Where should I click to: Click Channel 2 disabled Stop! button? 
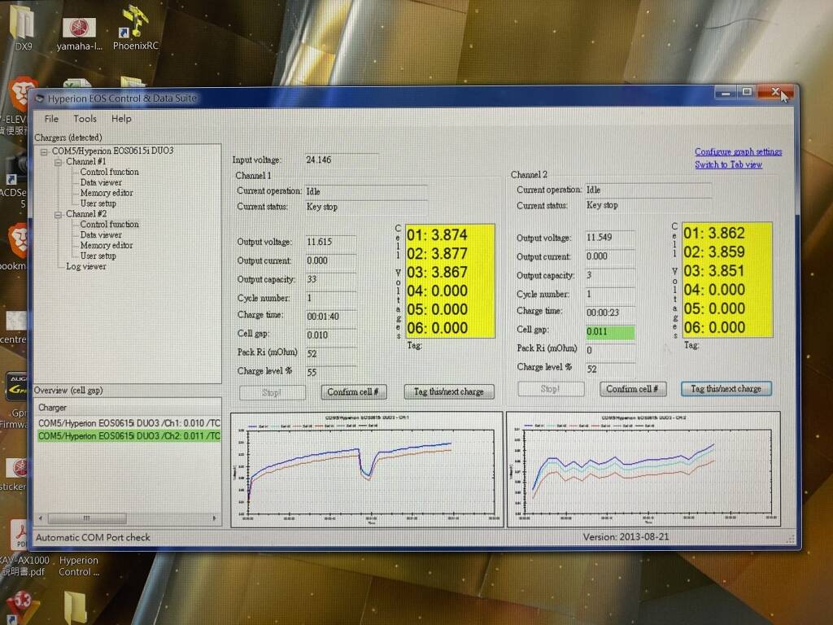point(551,389)
